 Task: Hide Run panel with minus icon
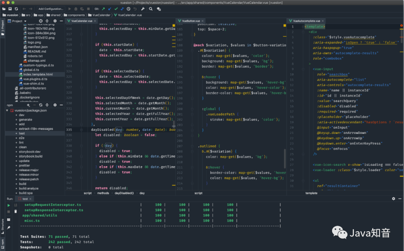coord(400,199)
